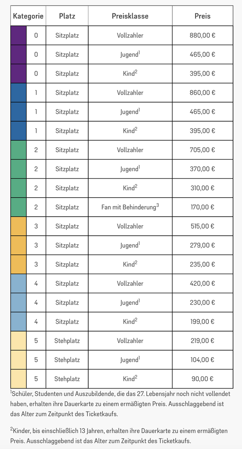Click the Kategorie column header
This screenshot has width=242, height=449.
(28, 16)
